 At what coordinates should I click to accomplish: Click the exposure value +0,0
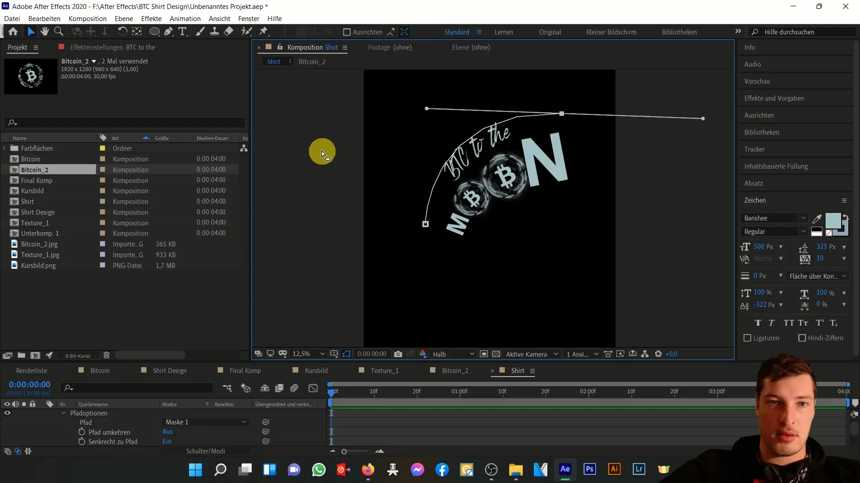tap(671, 354)
